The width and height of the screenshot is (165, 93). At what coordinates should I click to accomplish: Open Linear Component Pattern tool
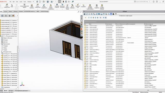tap(24, 6)
